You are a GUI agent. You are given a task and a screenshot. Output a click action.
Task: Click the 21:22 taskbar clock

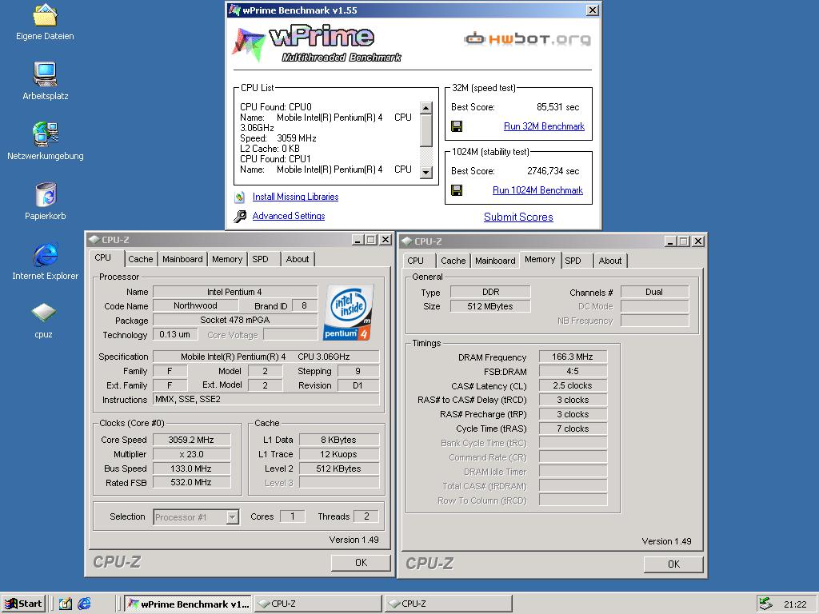click(x=795, y=604)
